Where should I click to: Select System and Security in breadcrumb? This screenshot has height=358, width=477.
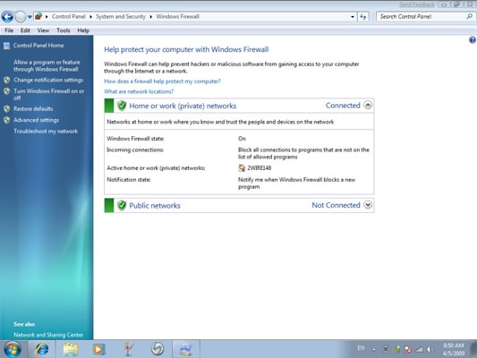121,17
